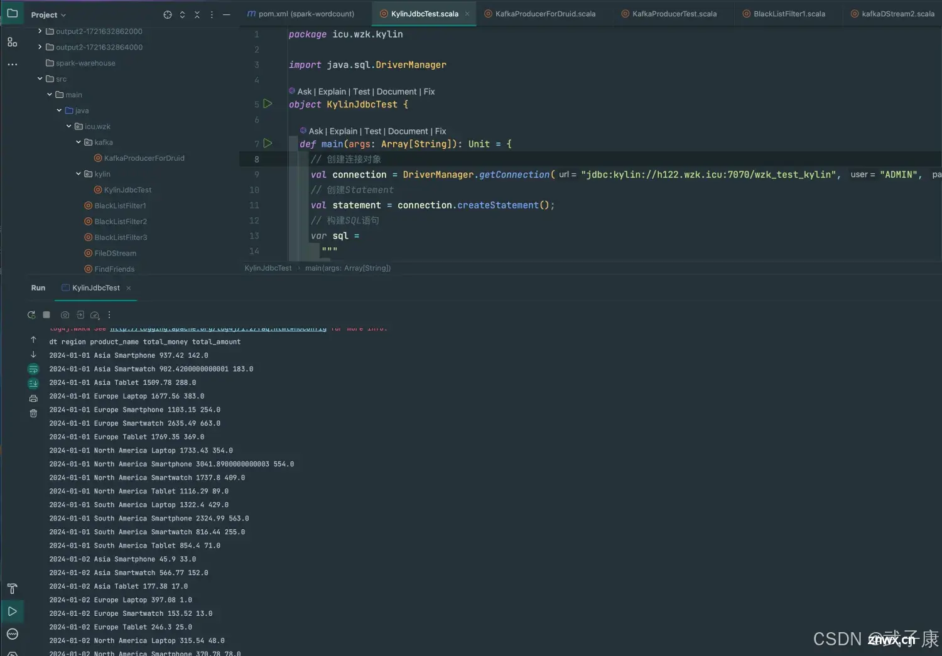Collapse the kylin package

pos(78,174)
